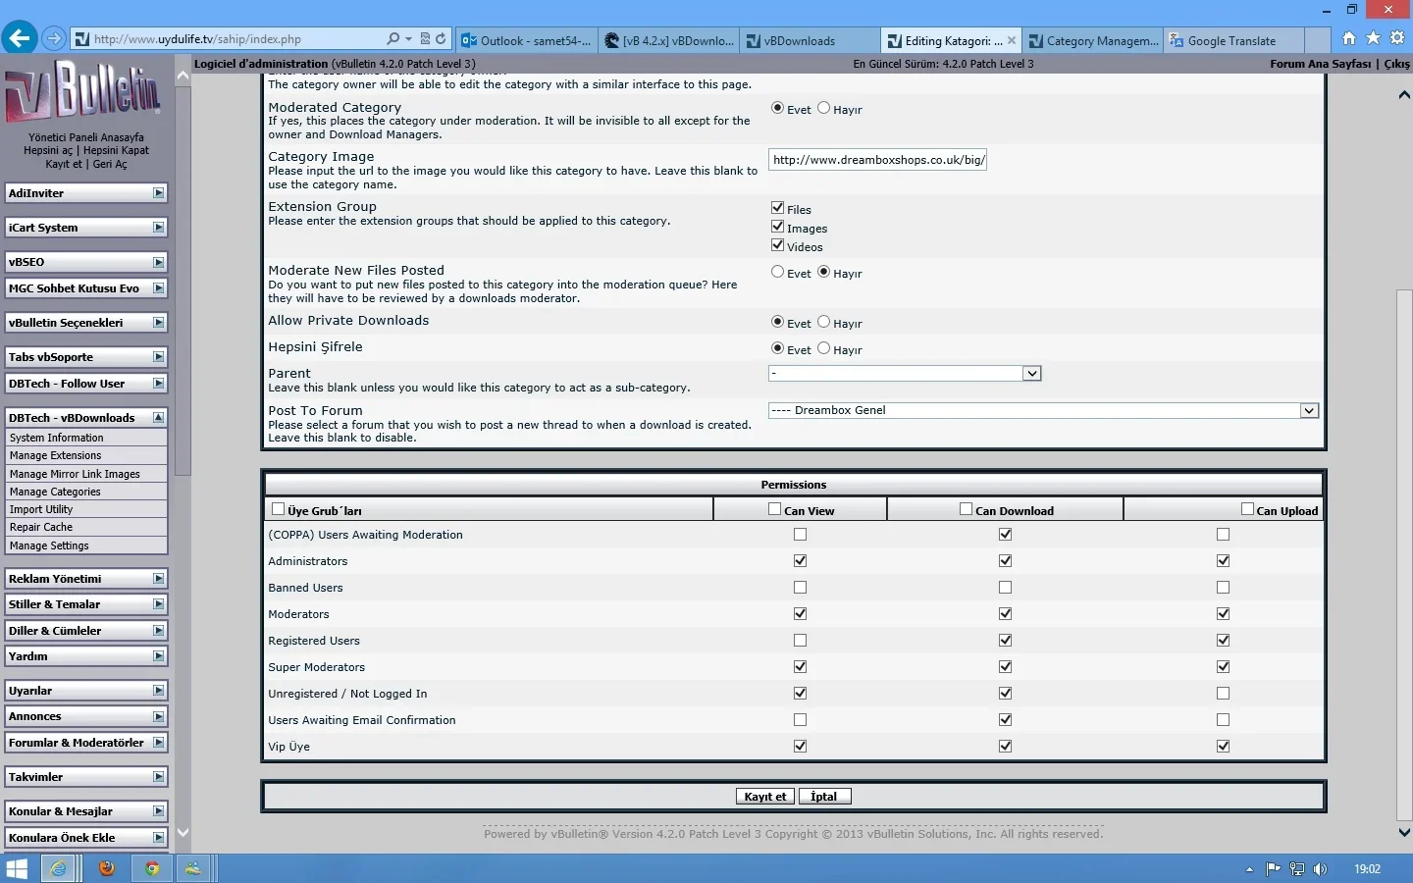This screenshot has height=883, width=1413.
Task: Select Hayır for Allow Private Downloads
Action: click(x=823, y=322)
